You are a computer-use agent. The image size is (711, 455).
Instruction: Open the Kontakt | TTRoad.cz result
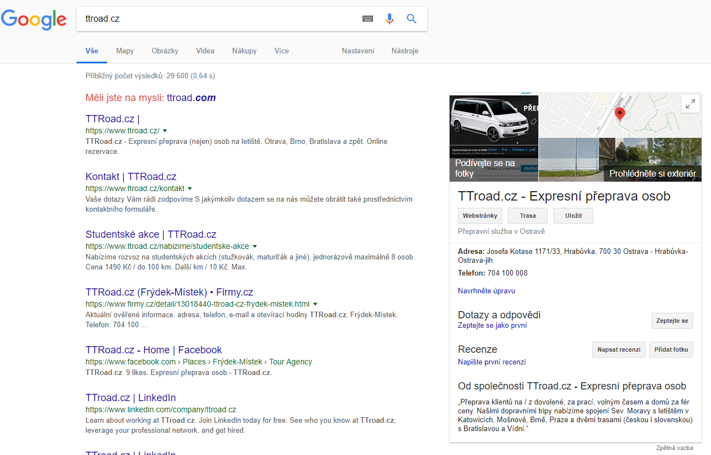pyautogui.click(x=131, y=177)
